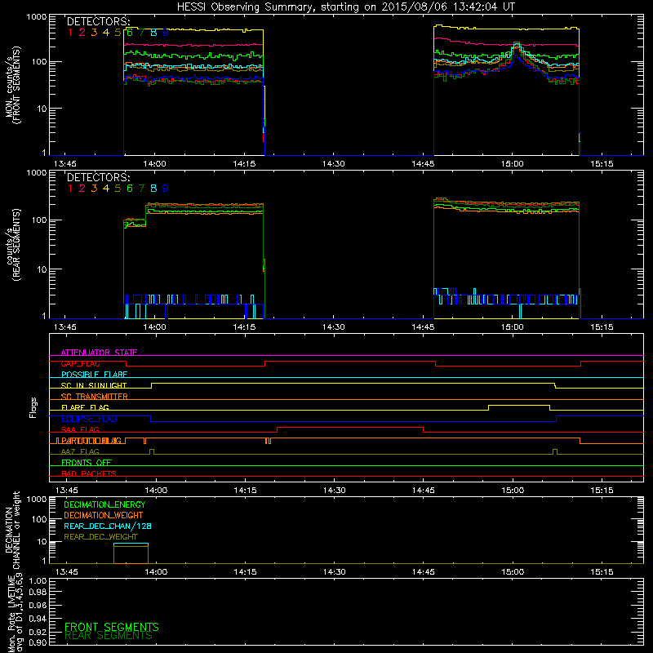This screenshot has height=653, width=653.
Task: Click the raised SAA_FLAG segment around 14:30
Action: 350,427
